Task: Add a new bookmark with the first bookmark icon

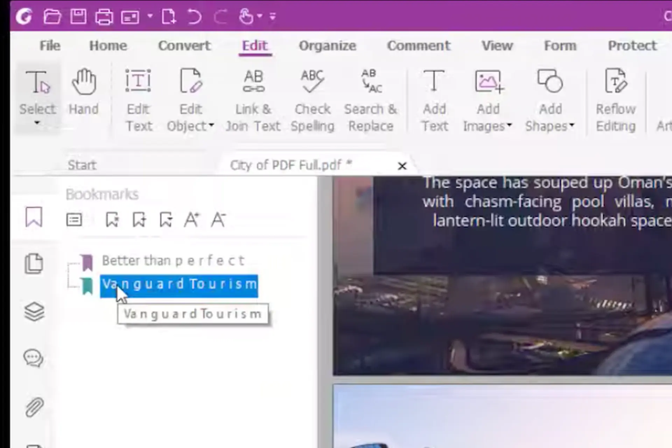Action: pyautogui.click(x=112, y=220)
